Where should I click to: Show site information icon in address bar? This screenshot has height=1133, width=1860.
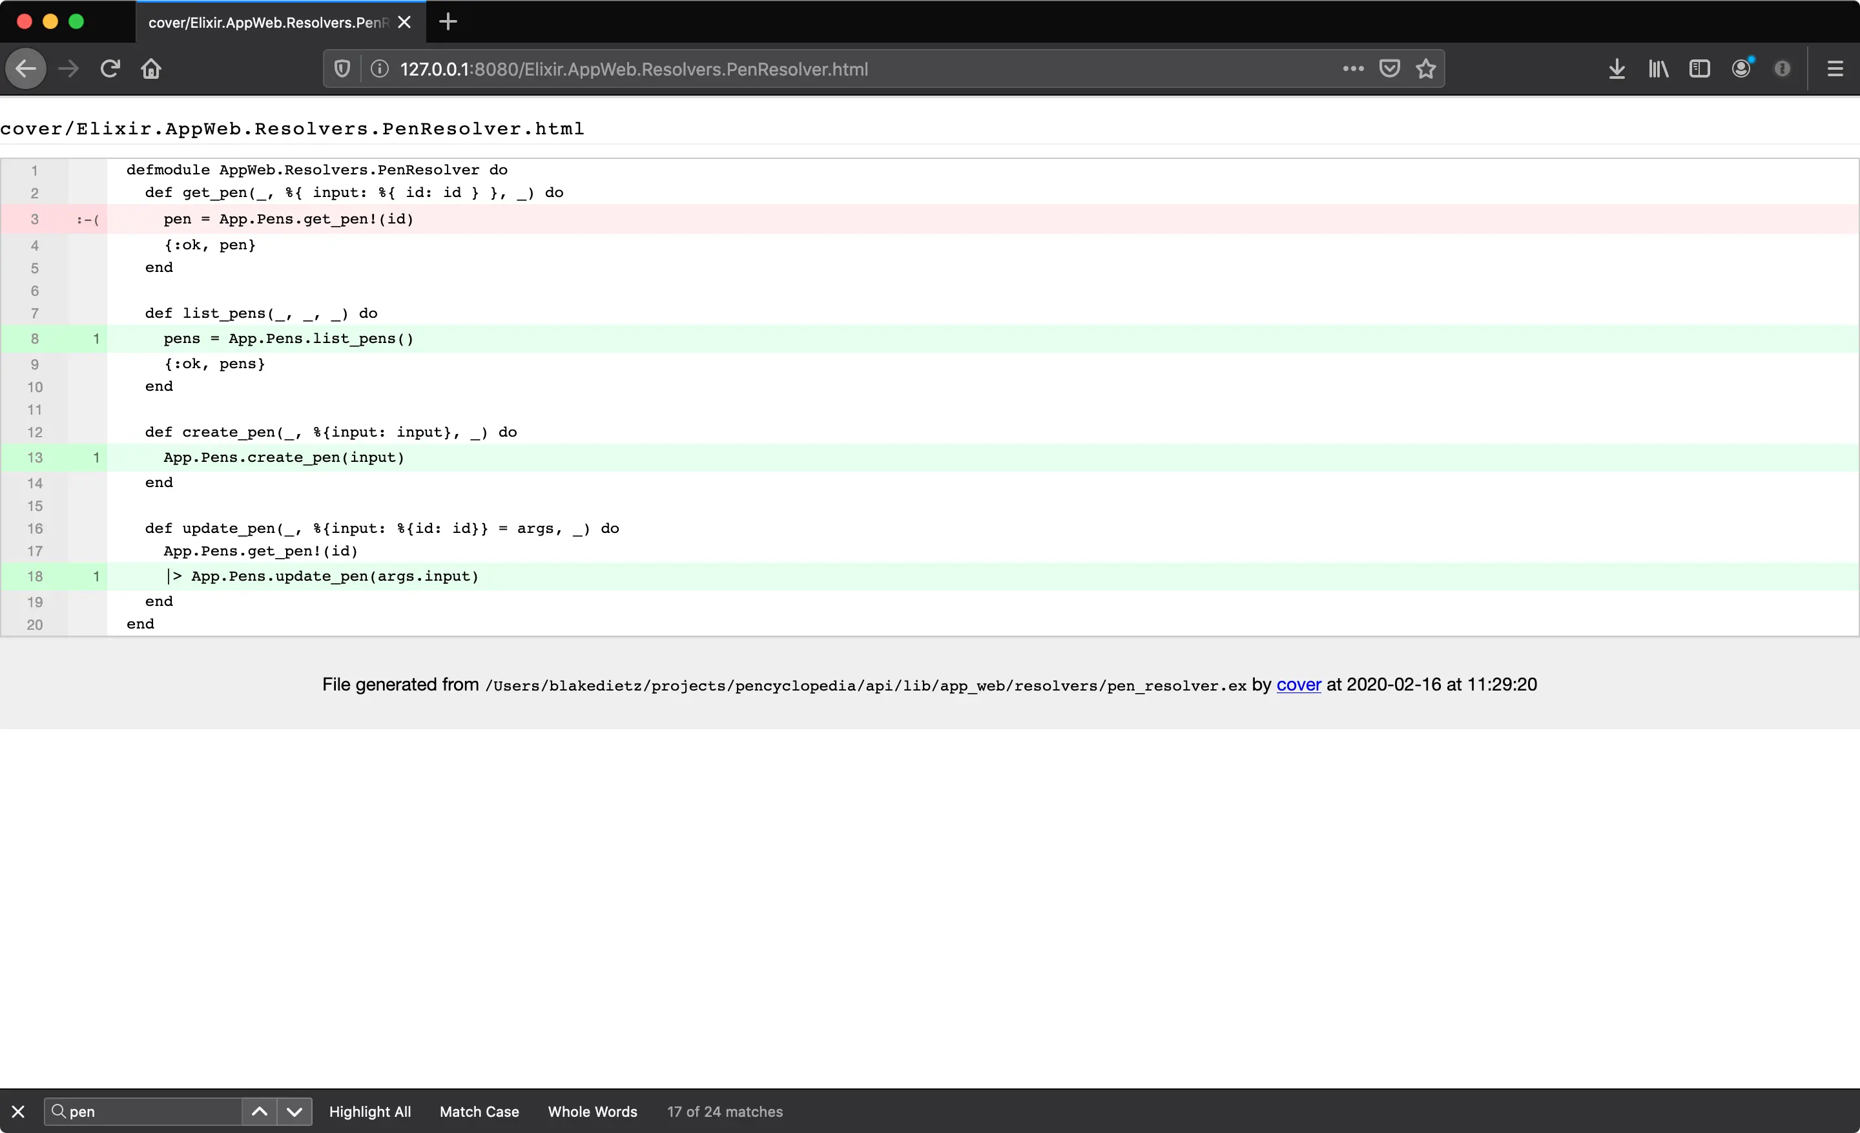click(380, 68)
